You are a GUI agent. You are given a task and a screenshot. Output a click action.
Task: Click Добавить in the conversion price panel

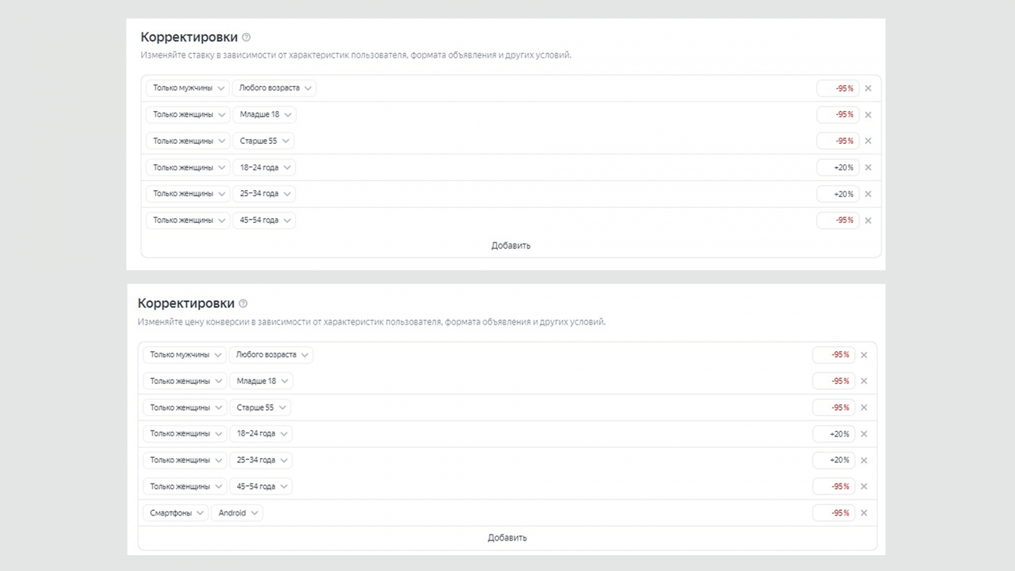[507, 538]
